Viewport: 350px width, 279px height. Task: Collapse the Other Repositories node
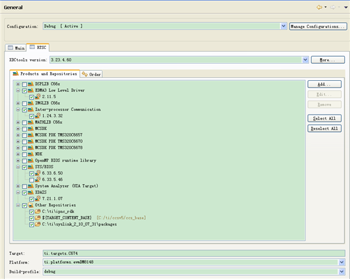18,205
